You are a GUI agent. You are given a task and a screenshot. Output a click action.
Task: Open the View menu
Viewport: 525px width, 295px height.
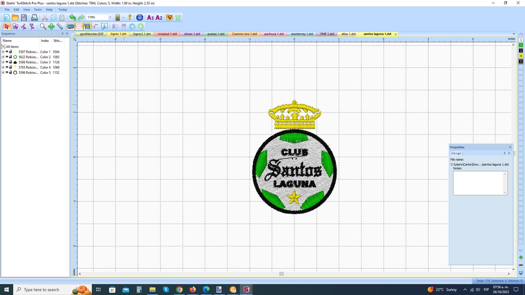click(27, 9)
